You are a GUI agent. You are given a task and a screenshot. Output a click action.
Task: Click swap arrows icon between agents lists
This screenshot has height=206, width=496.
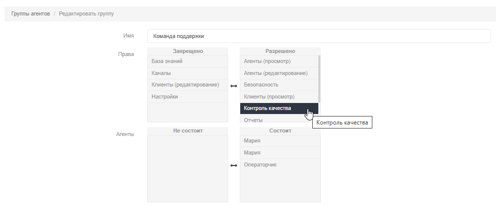pyautogui.click(x=234, y=165)
